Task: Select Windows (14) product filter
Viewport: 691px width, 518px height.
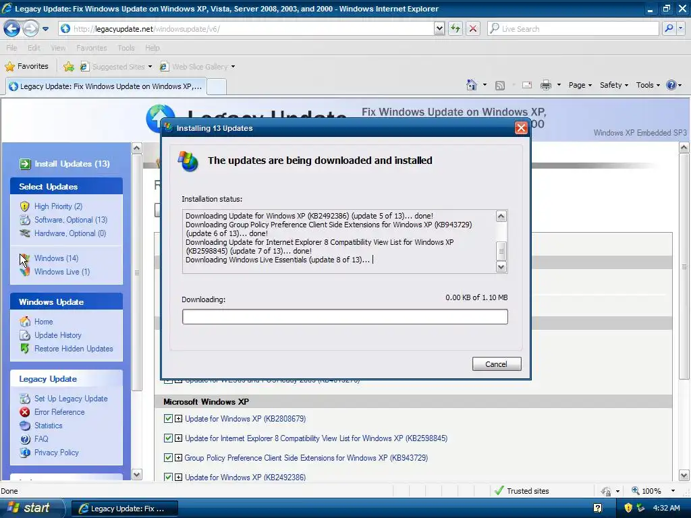Action: tap(57, 258)
